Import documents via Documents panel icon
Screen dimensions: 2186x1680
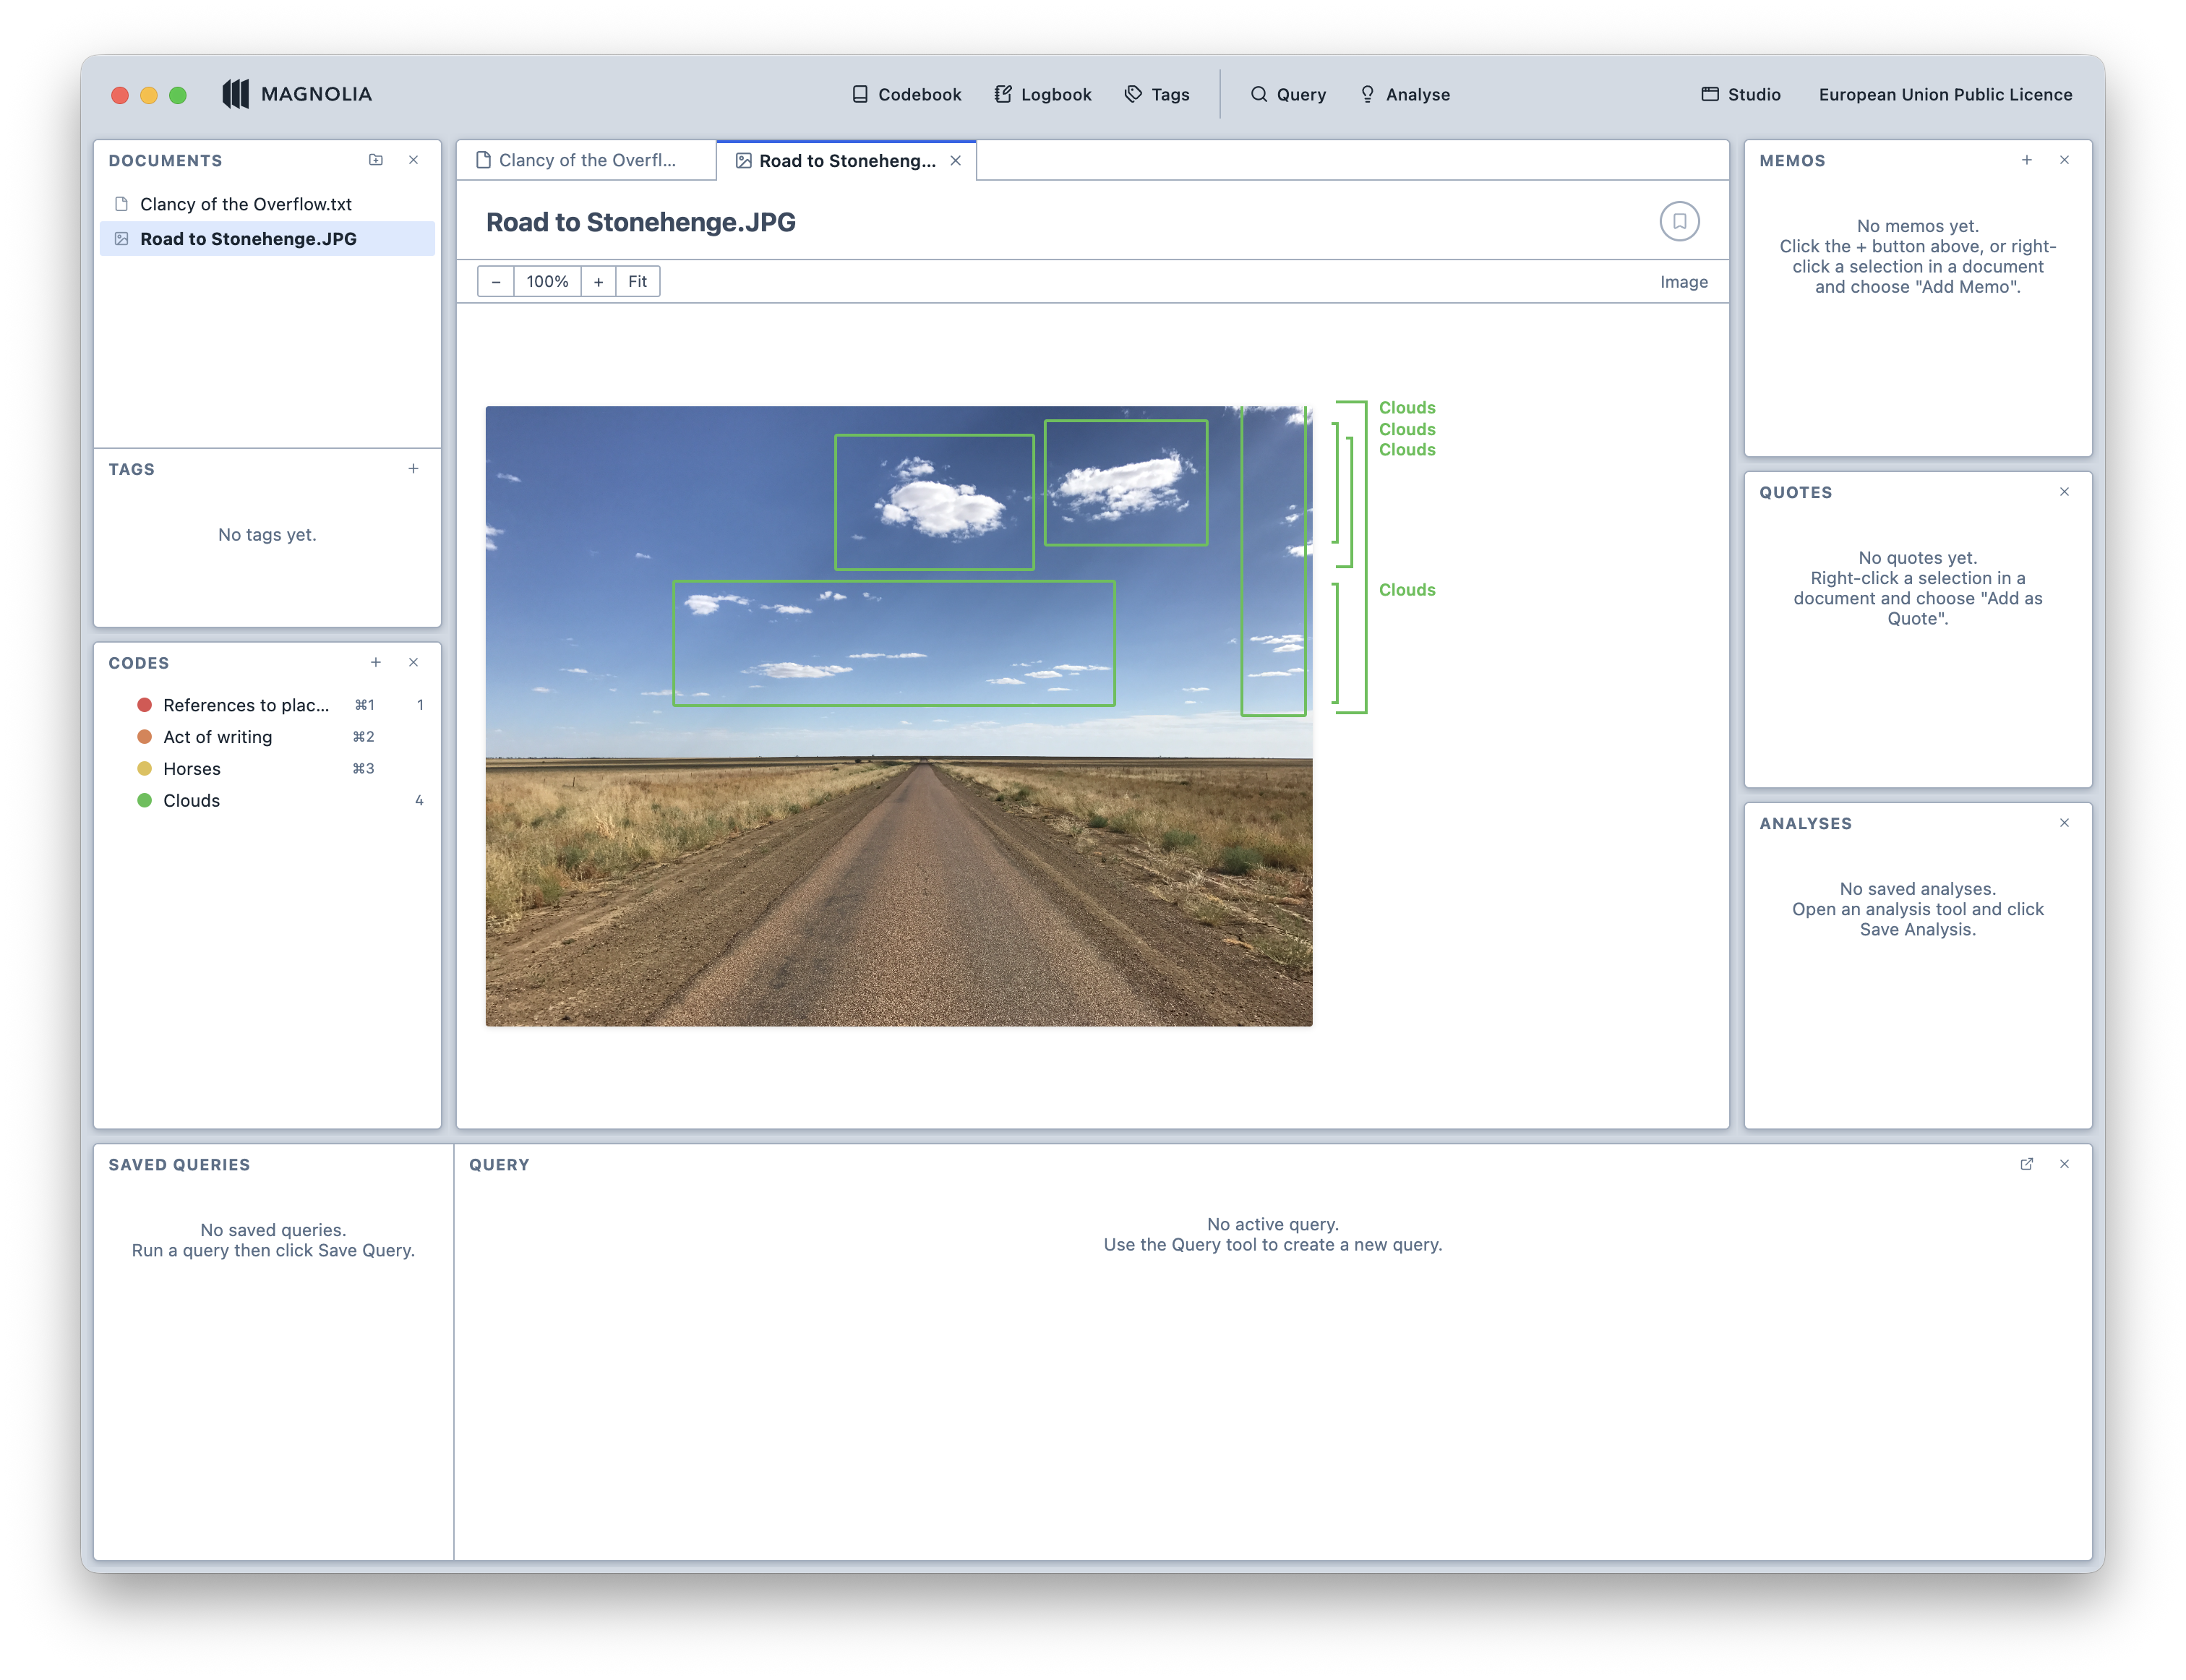376,160
